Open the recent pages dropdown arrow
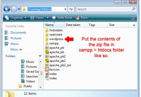This screenshot has height=97, width=141. point(19,9)
